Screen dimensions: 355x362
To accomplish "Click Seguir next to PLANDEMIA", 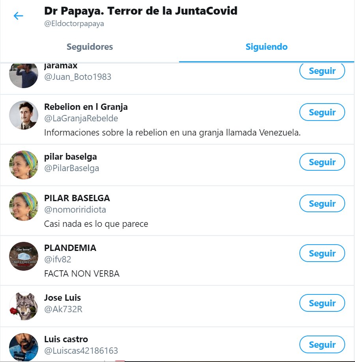I will [322, 253].
